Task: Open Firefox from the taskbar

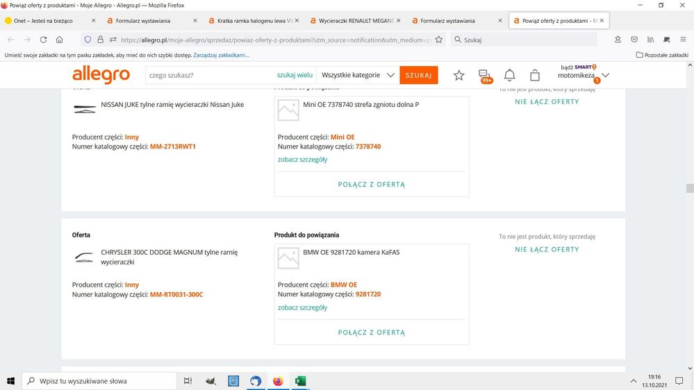Action: pos(278,381)
